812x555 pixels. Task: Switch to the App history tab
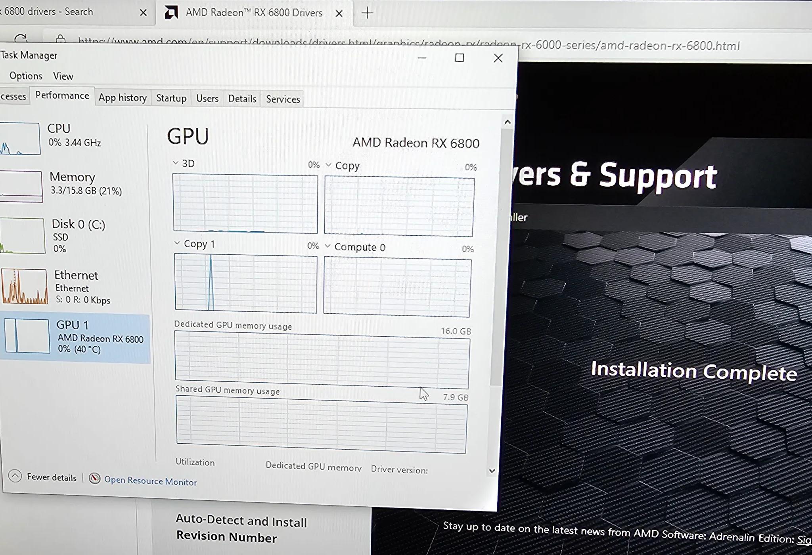[x=123, y=97]
